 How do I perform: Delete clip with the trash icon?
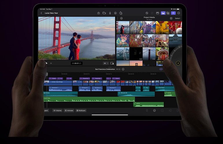point(147,110)
